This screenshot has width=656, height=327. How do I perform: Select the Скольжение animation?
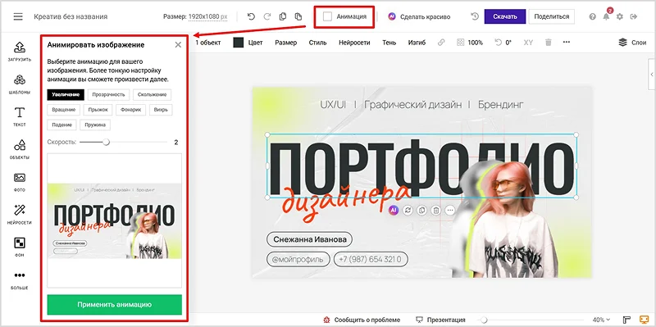tap(153, 94)
